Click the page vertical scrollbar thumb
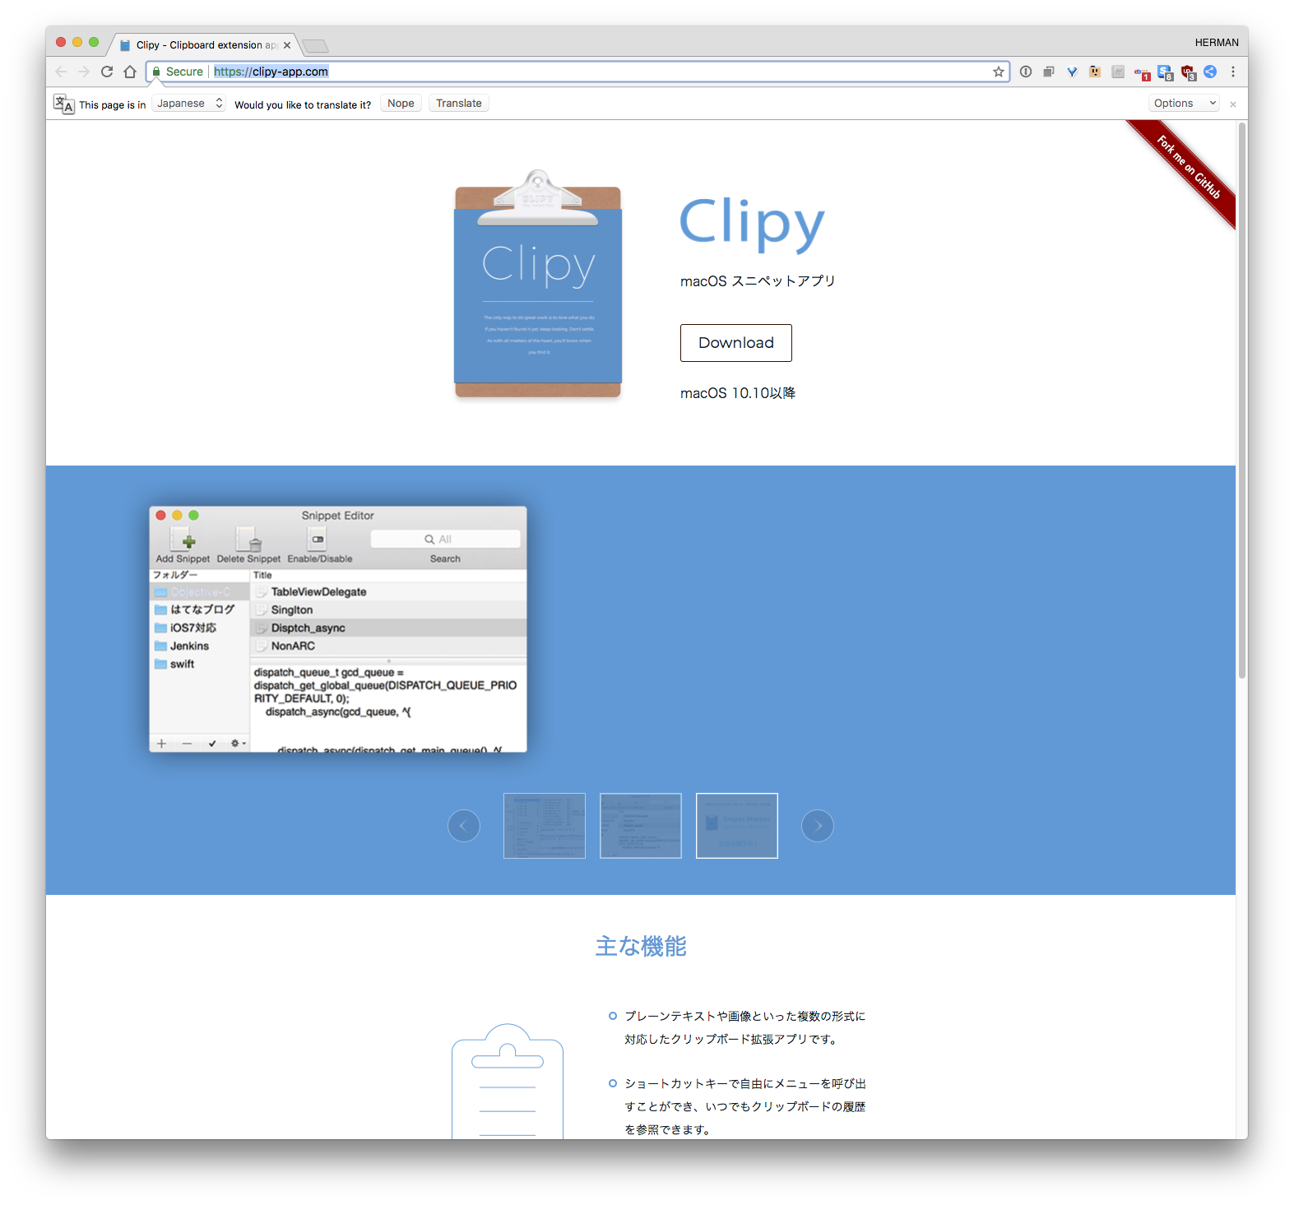The height and width of the screenshot is (1205, 1294). (1242, 400)
